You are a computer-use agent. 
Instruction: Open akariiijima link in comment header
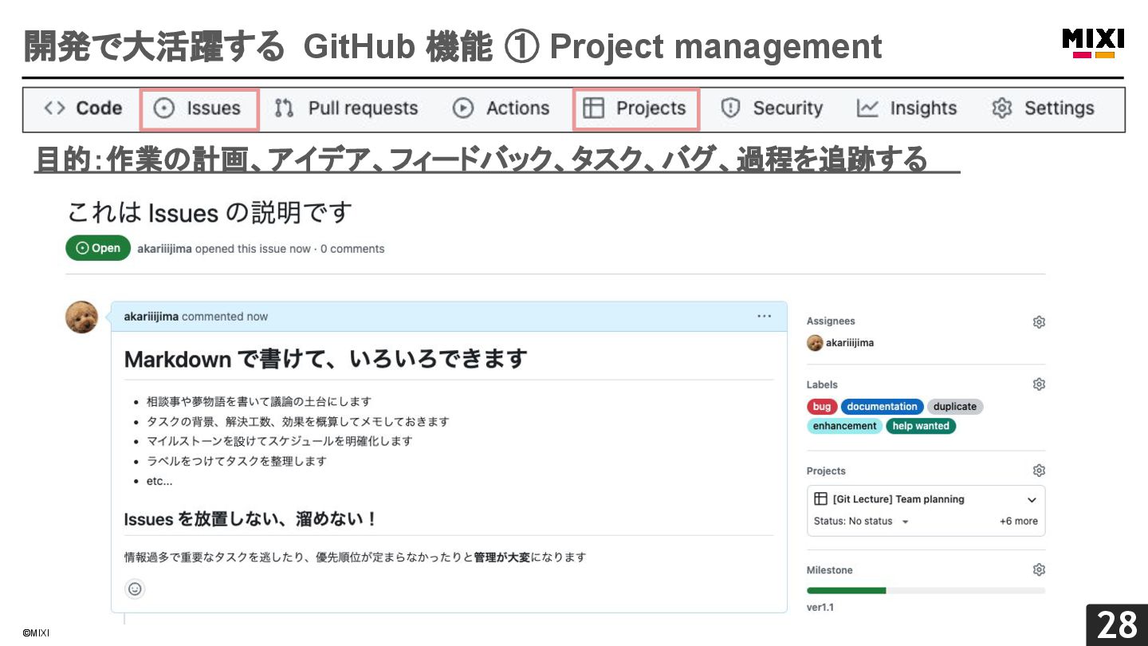click(151, 317)
